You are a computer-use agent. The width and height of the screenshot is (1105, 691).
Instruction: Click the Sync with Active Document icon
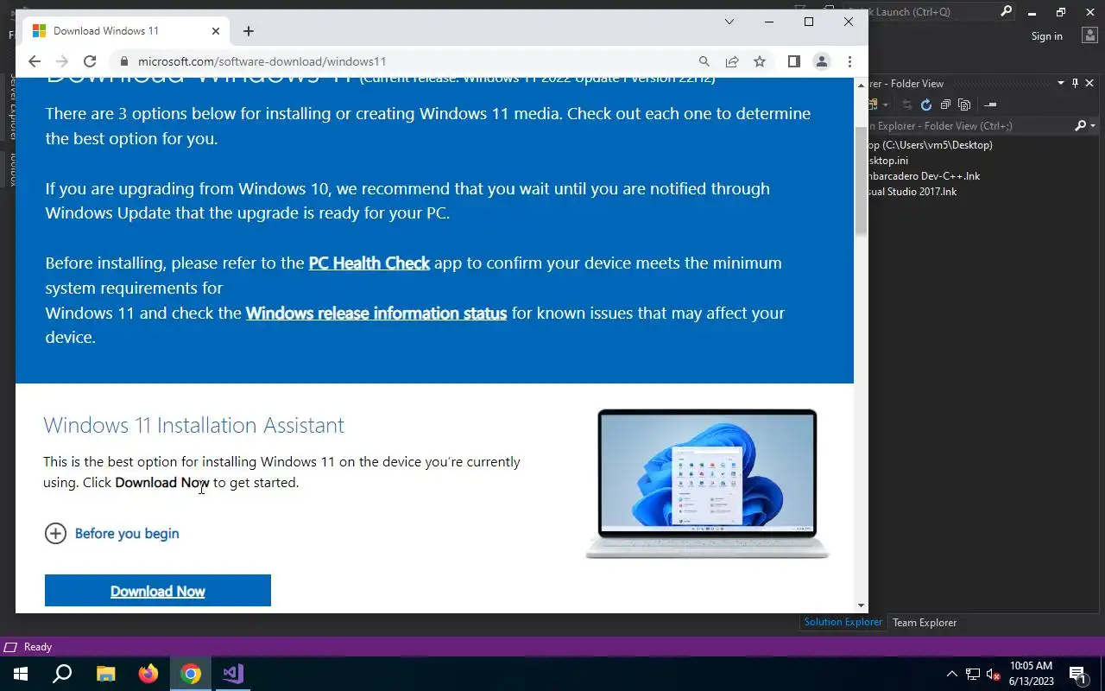pos(907,105)
